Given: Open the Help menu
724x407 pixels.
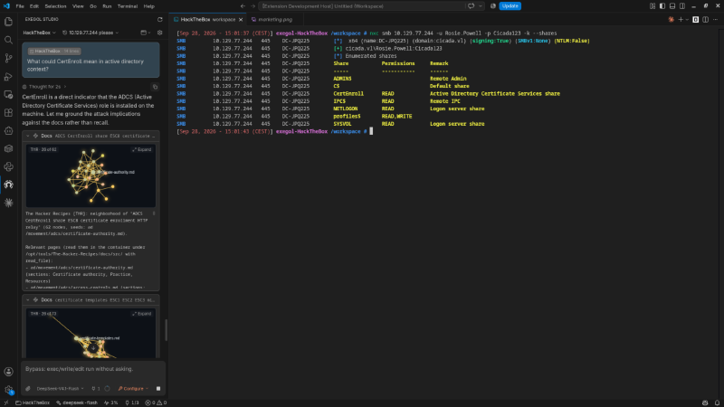Looking at the screenshot, I should pos(148,6).
